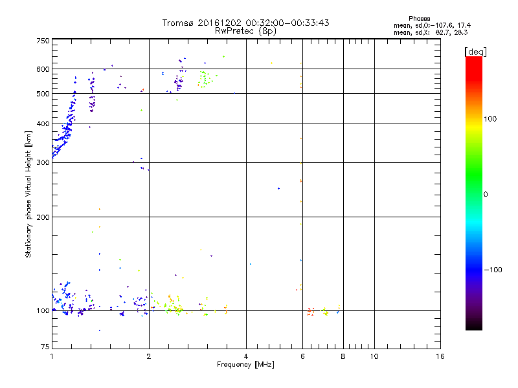Click the x-axis label '16'
This screenshot has height=388, width=518.
440,356
